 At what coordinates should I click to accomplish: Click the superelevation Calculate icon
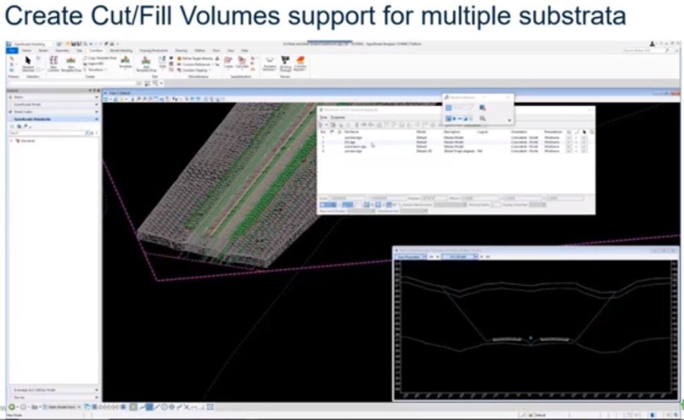pyautogui.click(x=242, y=62)
